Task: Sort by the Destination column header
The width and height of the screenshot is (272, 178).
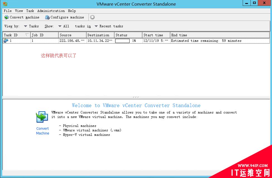Action: (x=101, y=35)
